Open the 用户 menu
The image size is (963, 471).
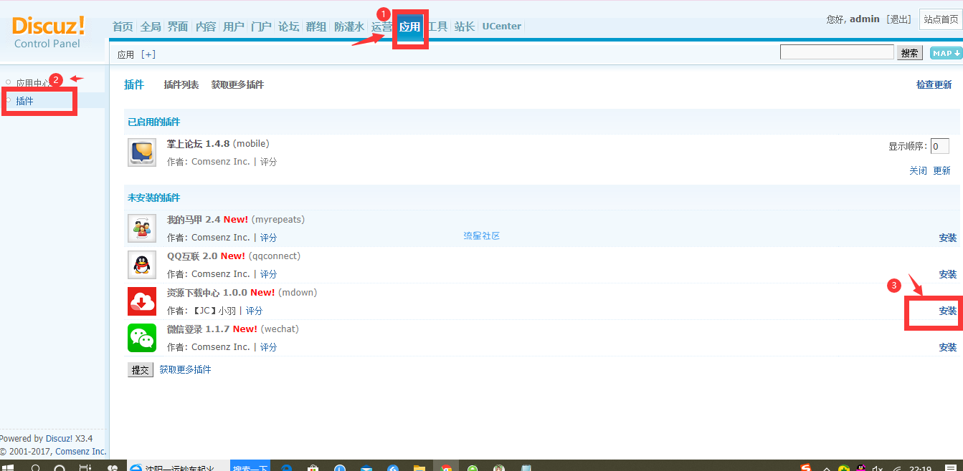pyautogui.click(x=234, y=26)
